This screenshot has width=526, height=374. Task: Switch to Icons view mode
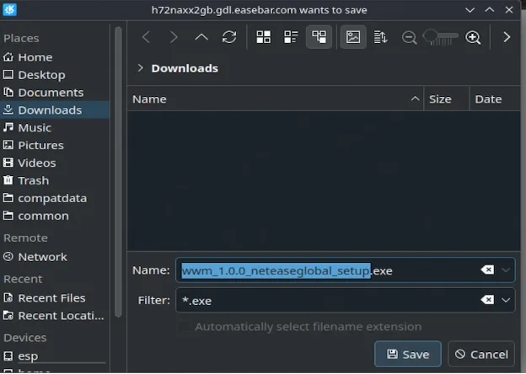(263, 37)
